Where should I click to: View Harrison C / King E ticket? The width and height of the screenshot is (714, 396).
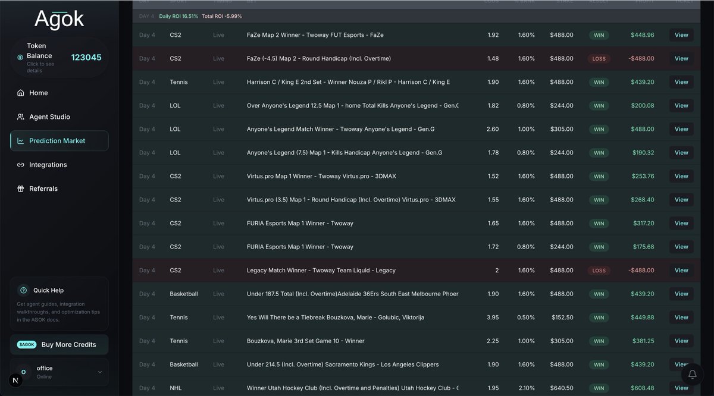(681, 82)
